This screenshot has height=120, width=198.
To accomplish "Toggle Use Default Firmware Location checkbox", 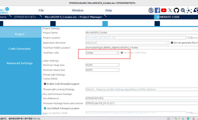I will click(x=45, y=108).
